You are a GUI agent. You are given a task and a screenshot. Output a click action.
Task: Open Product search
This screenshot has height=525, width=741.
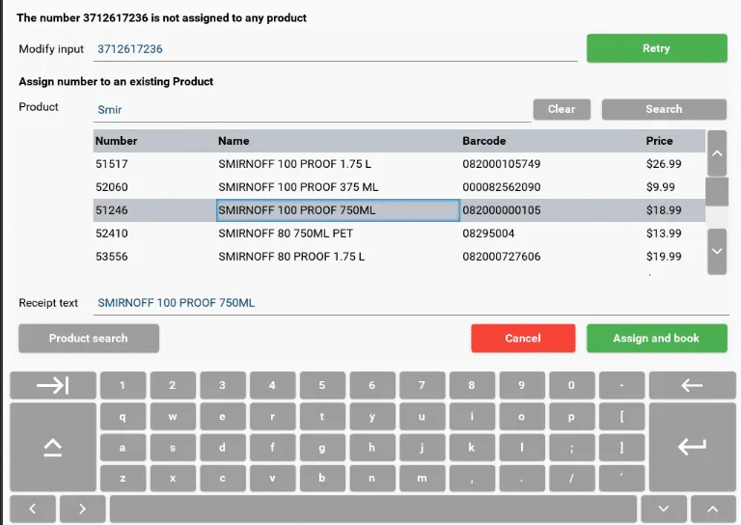[x=89, y=339]
